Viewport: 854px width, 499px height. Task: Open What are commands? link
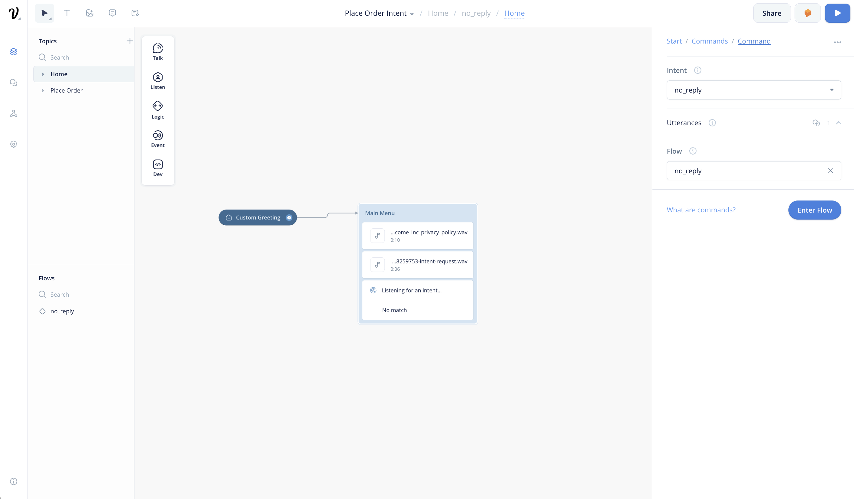pos(701,210)
